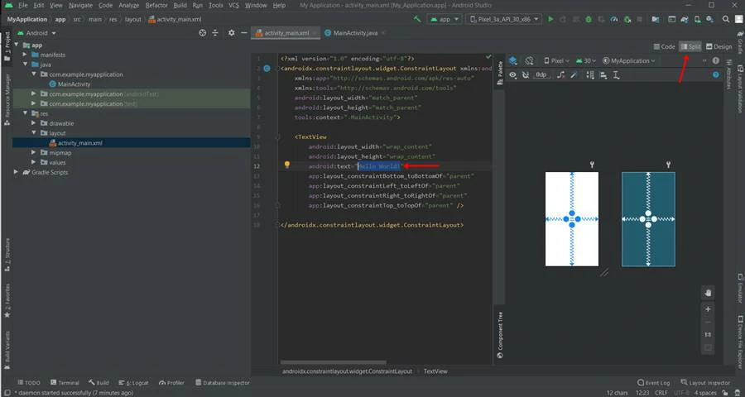Click the locate target icon in Project panel
Image resolution: width=745 pixels, height=397 pixels.
203,33
